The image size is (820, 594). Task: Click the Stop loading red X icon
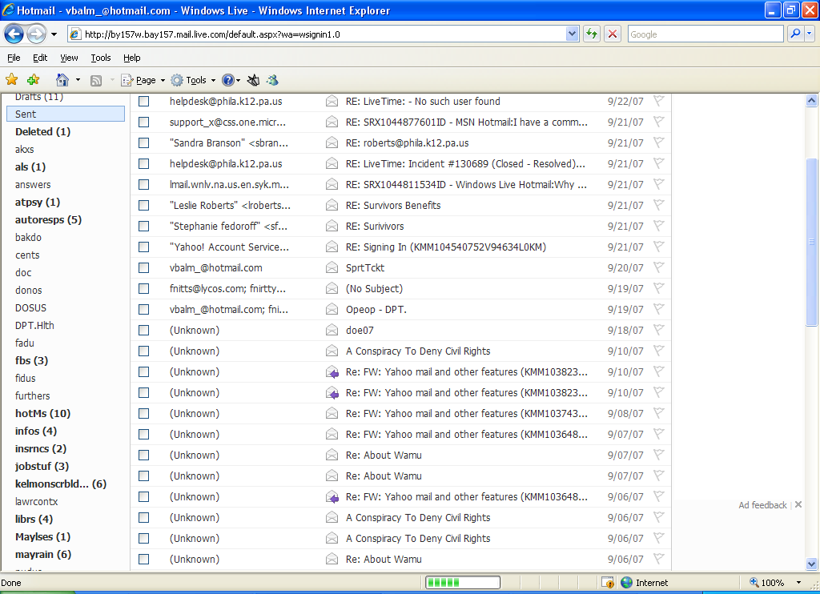613,34
